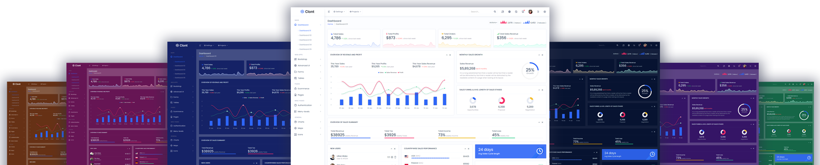Click the Total Profits $873 card in white dashboard
Screen dimensions: 820x165
[x=409, y=38]
